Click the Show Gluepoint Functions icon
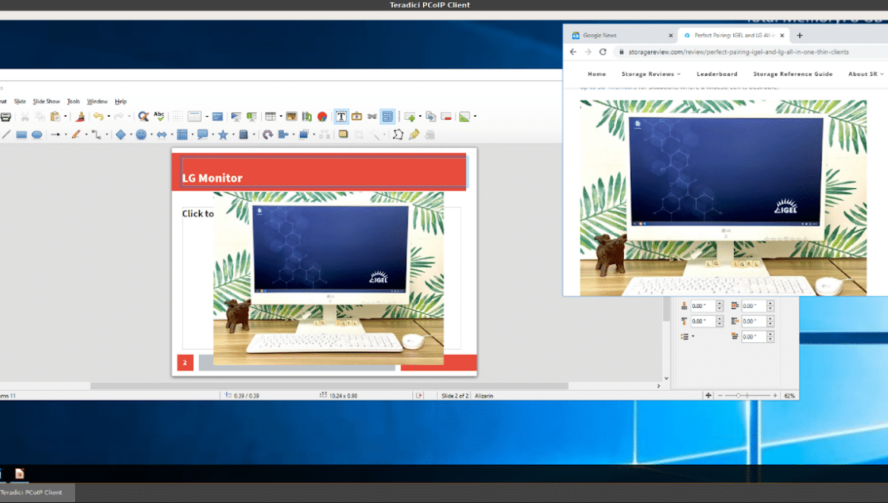Screen dimensions: 888x503 [x=414, y=134]
